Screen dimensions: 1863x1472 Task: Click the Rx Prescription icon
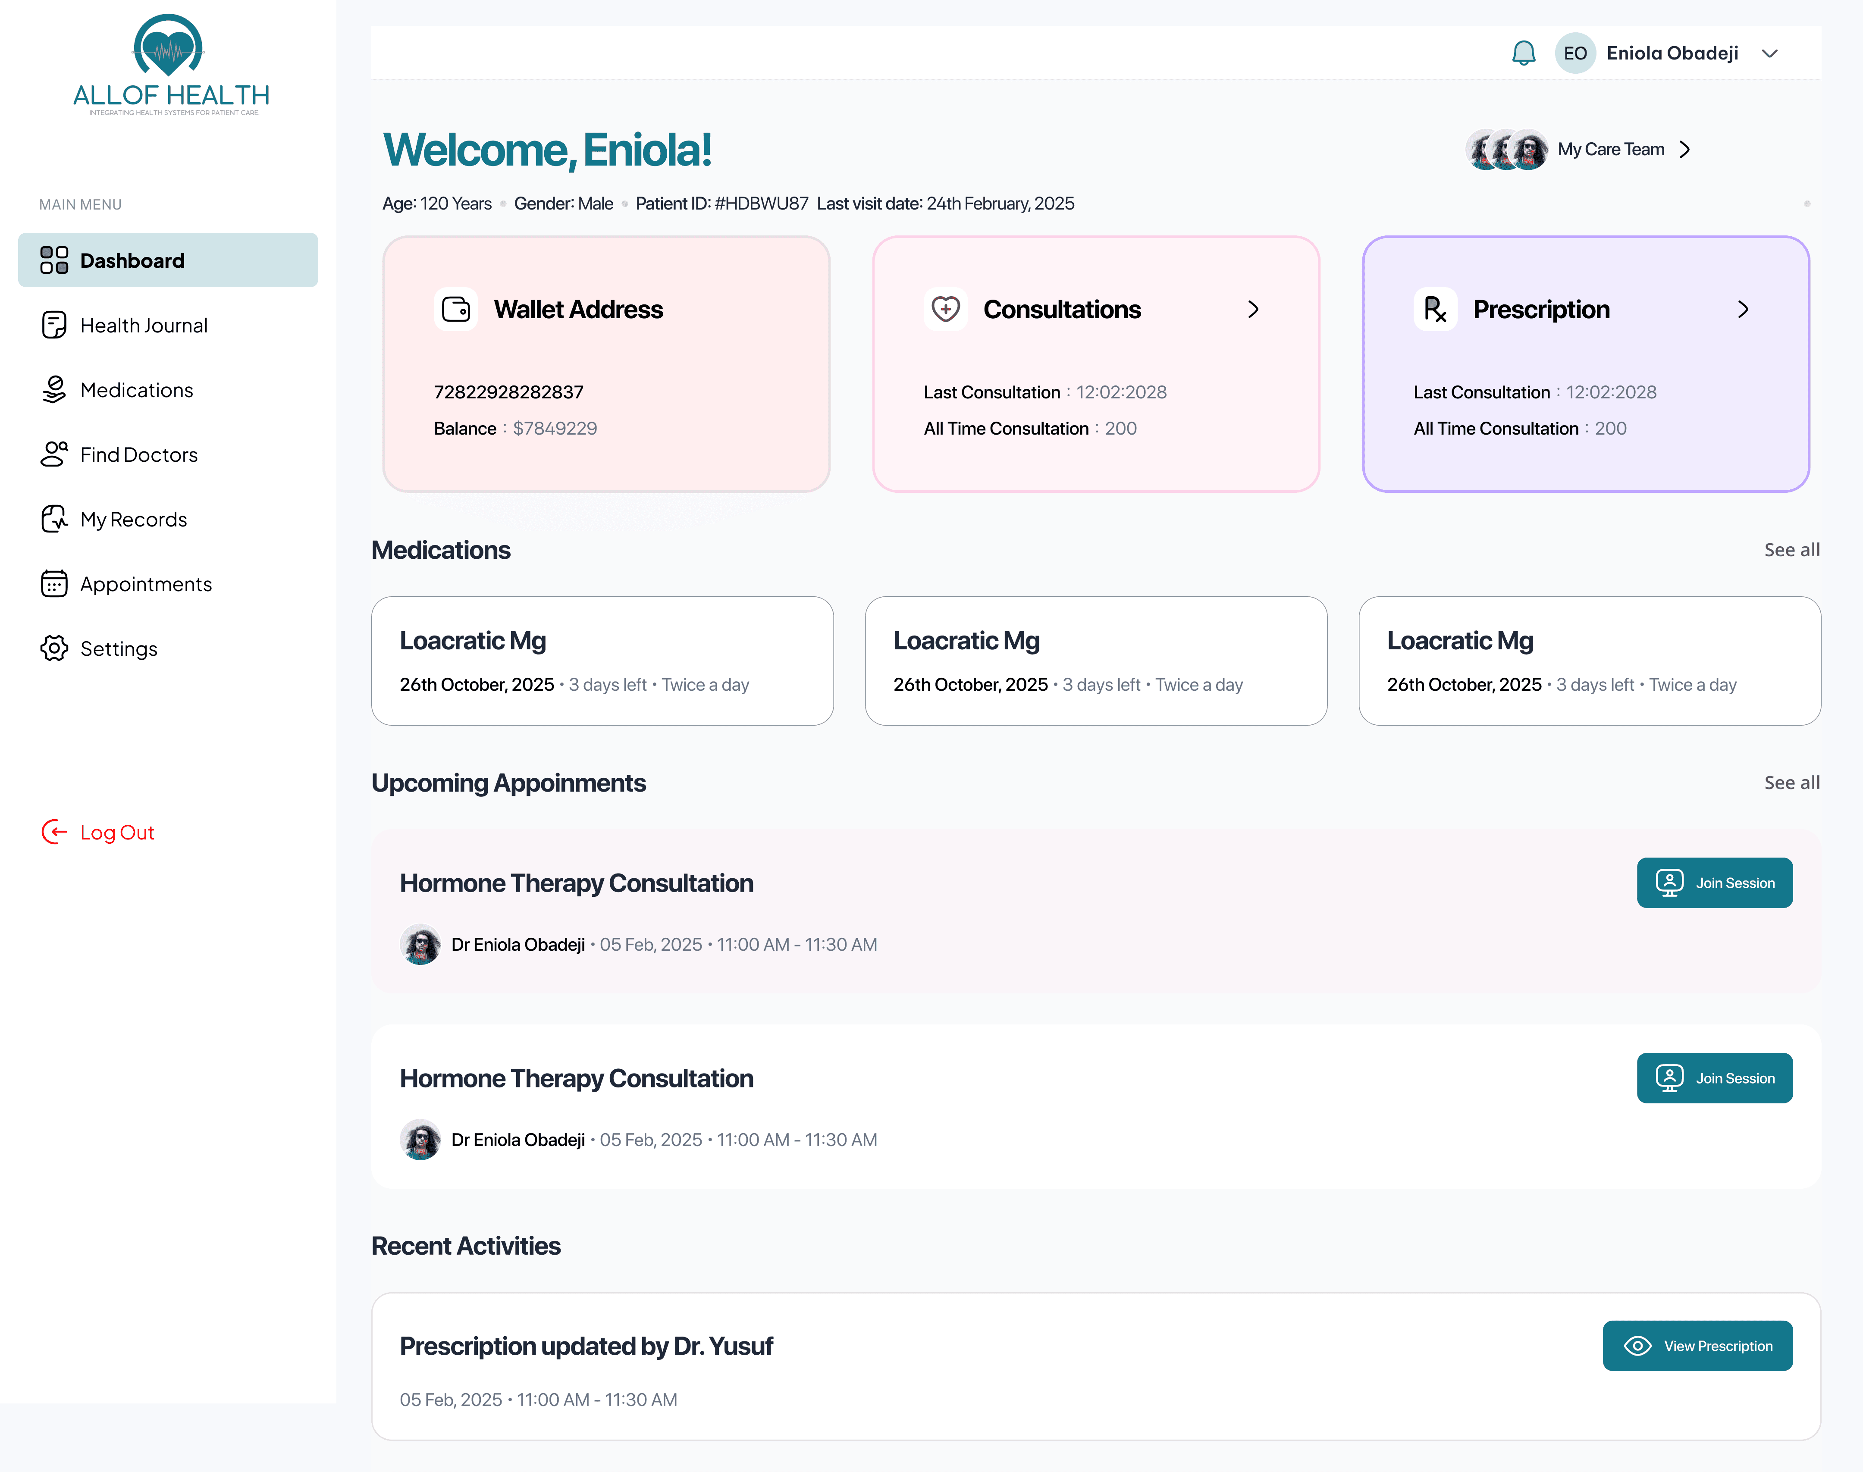point(1434,310)
